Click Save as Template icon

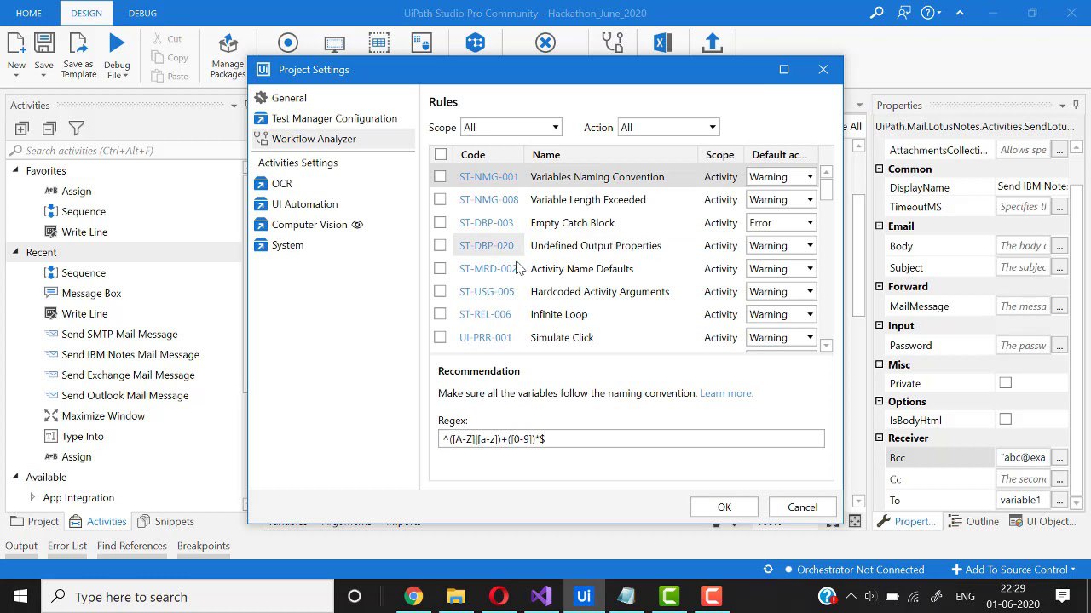click(78, 43)
